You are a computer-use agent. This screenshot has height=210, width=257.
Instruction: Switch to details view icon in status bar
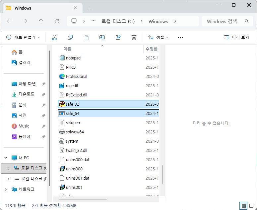pos(243,206)
